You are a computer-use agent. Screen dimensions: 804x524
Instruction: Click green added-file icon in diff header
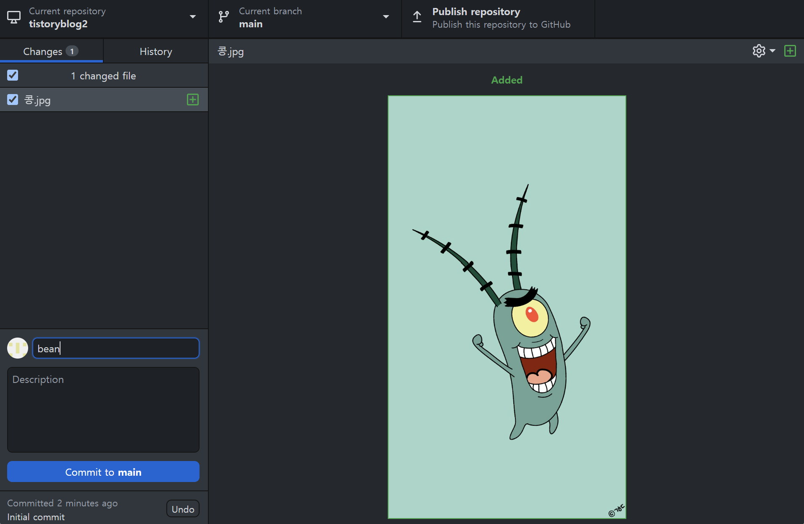790,51
